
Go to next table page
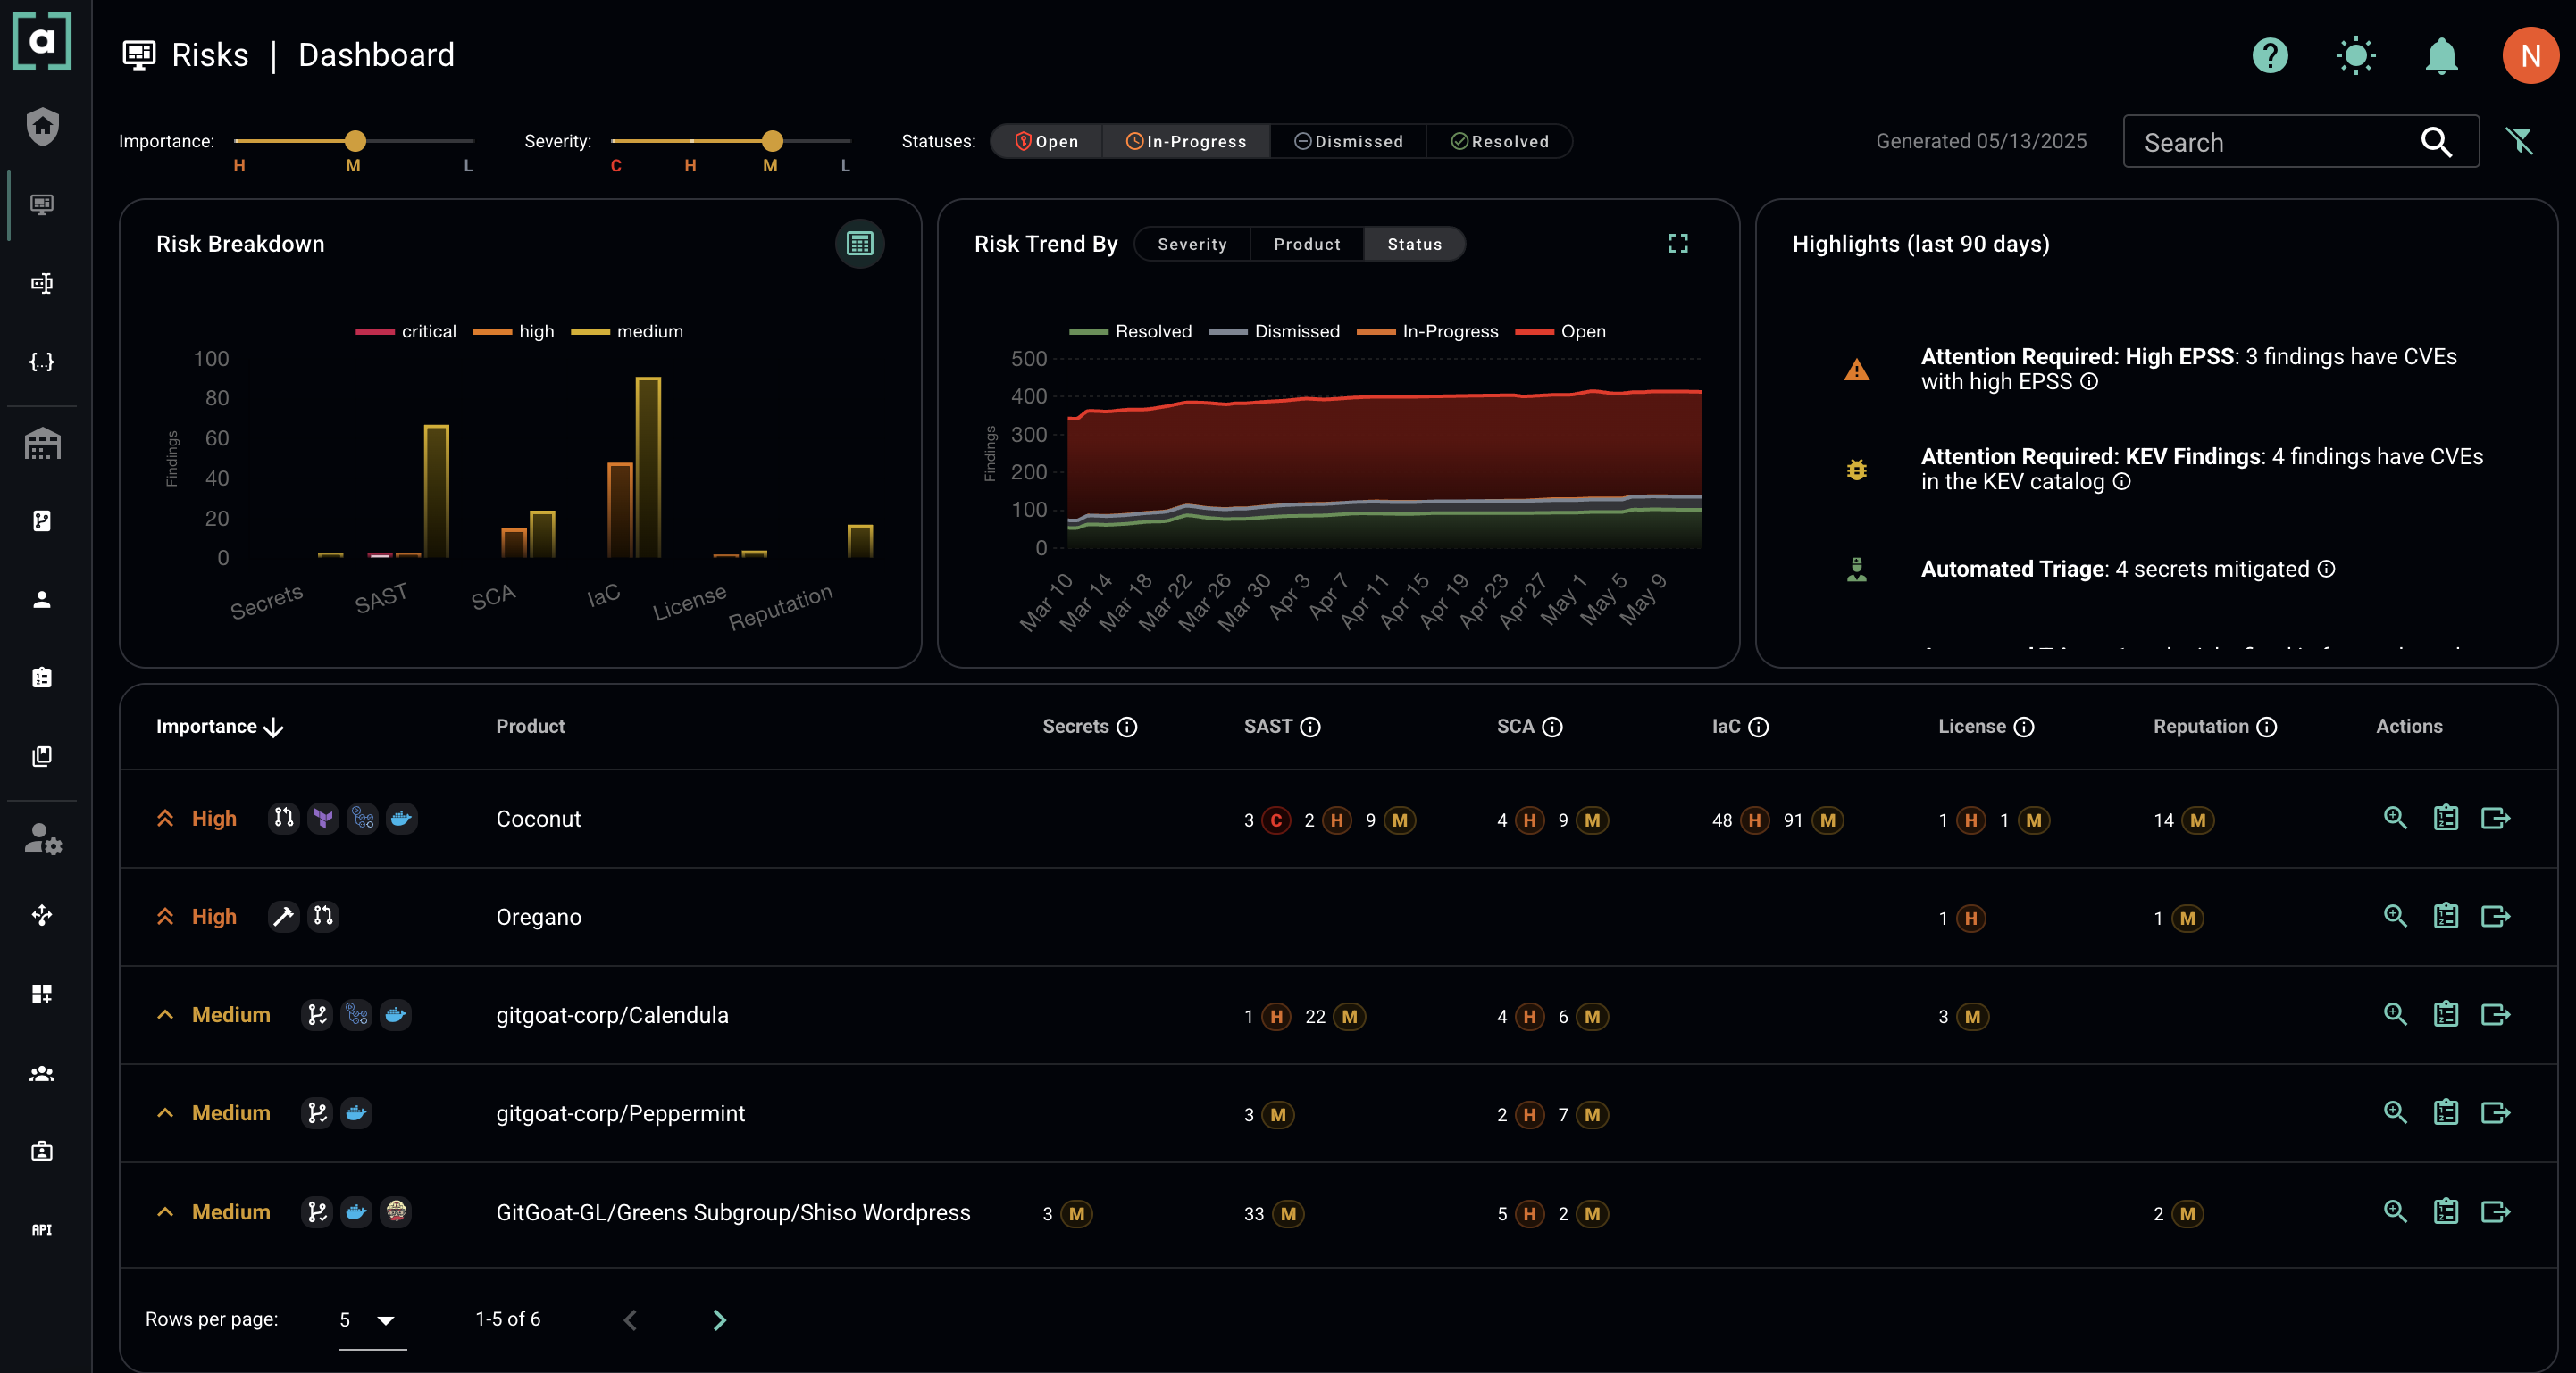click(x=719, y=1320)
